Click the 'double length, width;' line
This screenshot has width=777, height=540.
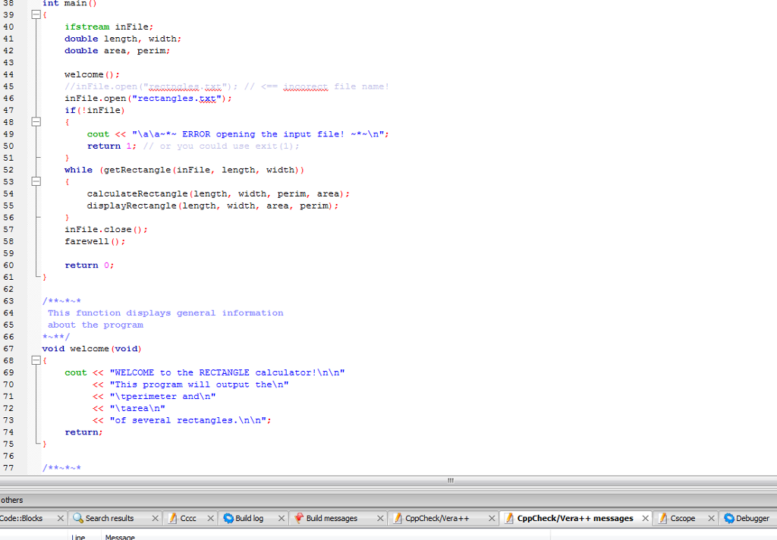(x=123, y=39)
